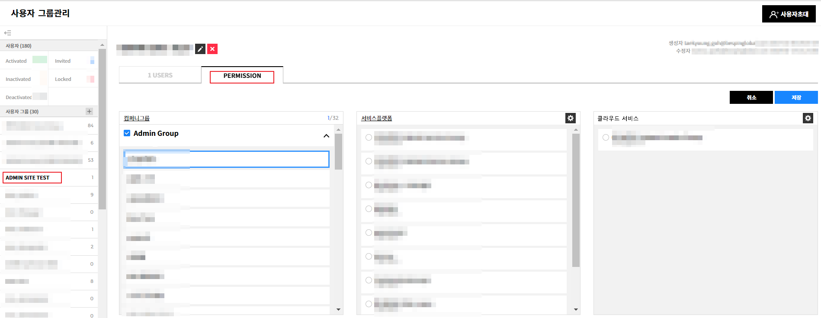Select the first radio button in 서비스플랫폼
Viewport: 821px width, 318px height.
click(369, 138)
